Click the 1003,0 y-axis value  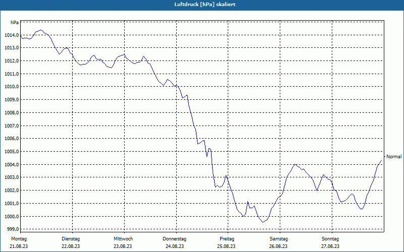[x=12, y=177]
